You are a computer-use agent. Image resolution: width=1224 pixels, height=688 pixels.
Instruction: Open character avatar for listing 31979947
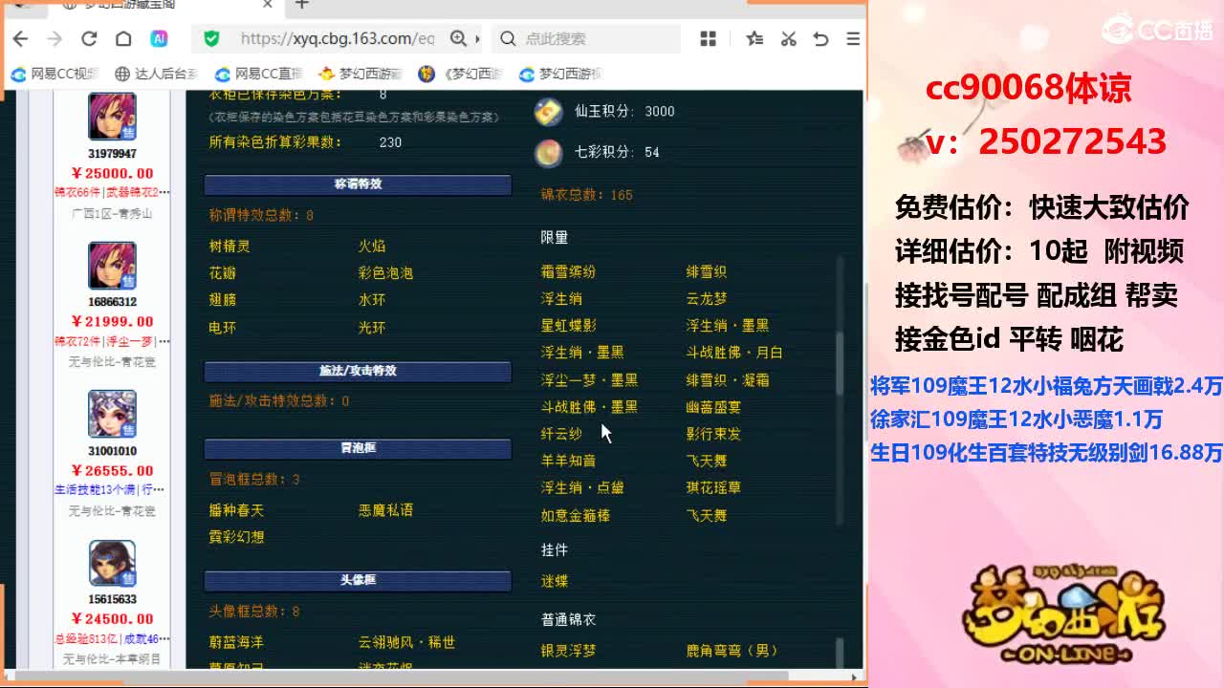coord(112,118)
